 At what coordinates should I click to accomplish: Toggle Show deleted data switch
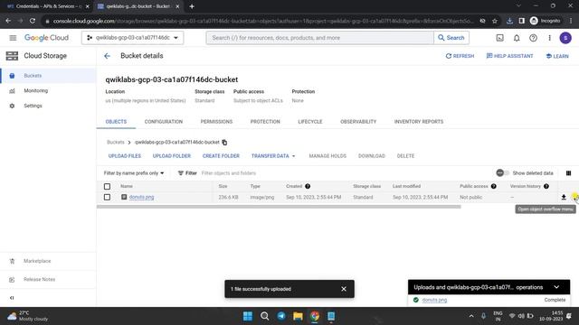tap(503, 173)
